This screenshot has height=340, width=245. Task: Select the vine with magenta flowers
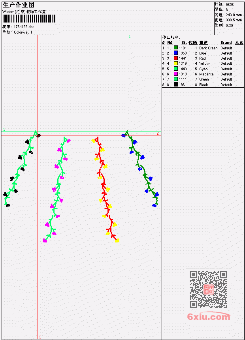[57, 189]
